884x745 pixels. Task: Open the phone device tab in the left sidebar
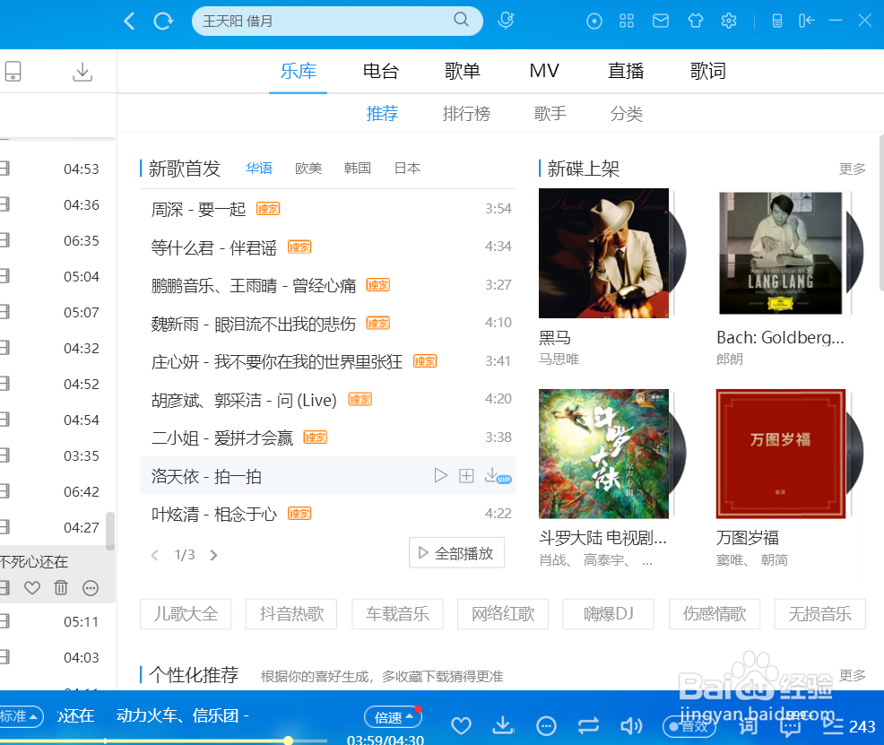coord(13,72)
